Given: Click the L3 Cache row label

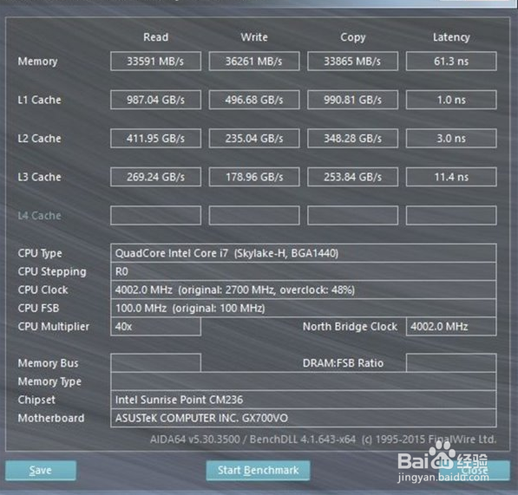Looking at the screenshot, I should 39,177.
